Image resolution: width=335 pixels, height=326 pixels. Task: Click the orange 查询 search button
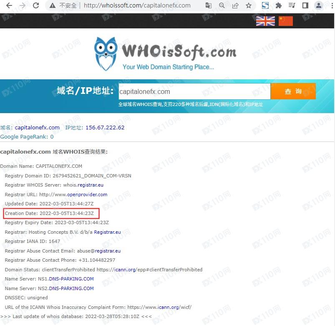point(293,91)
